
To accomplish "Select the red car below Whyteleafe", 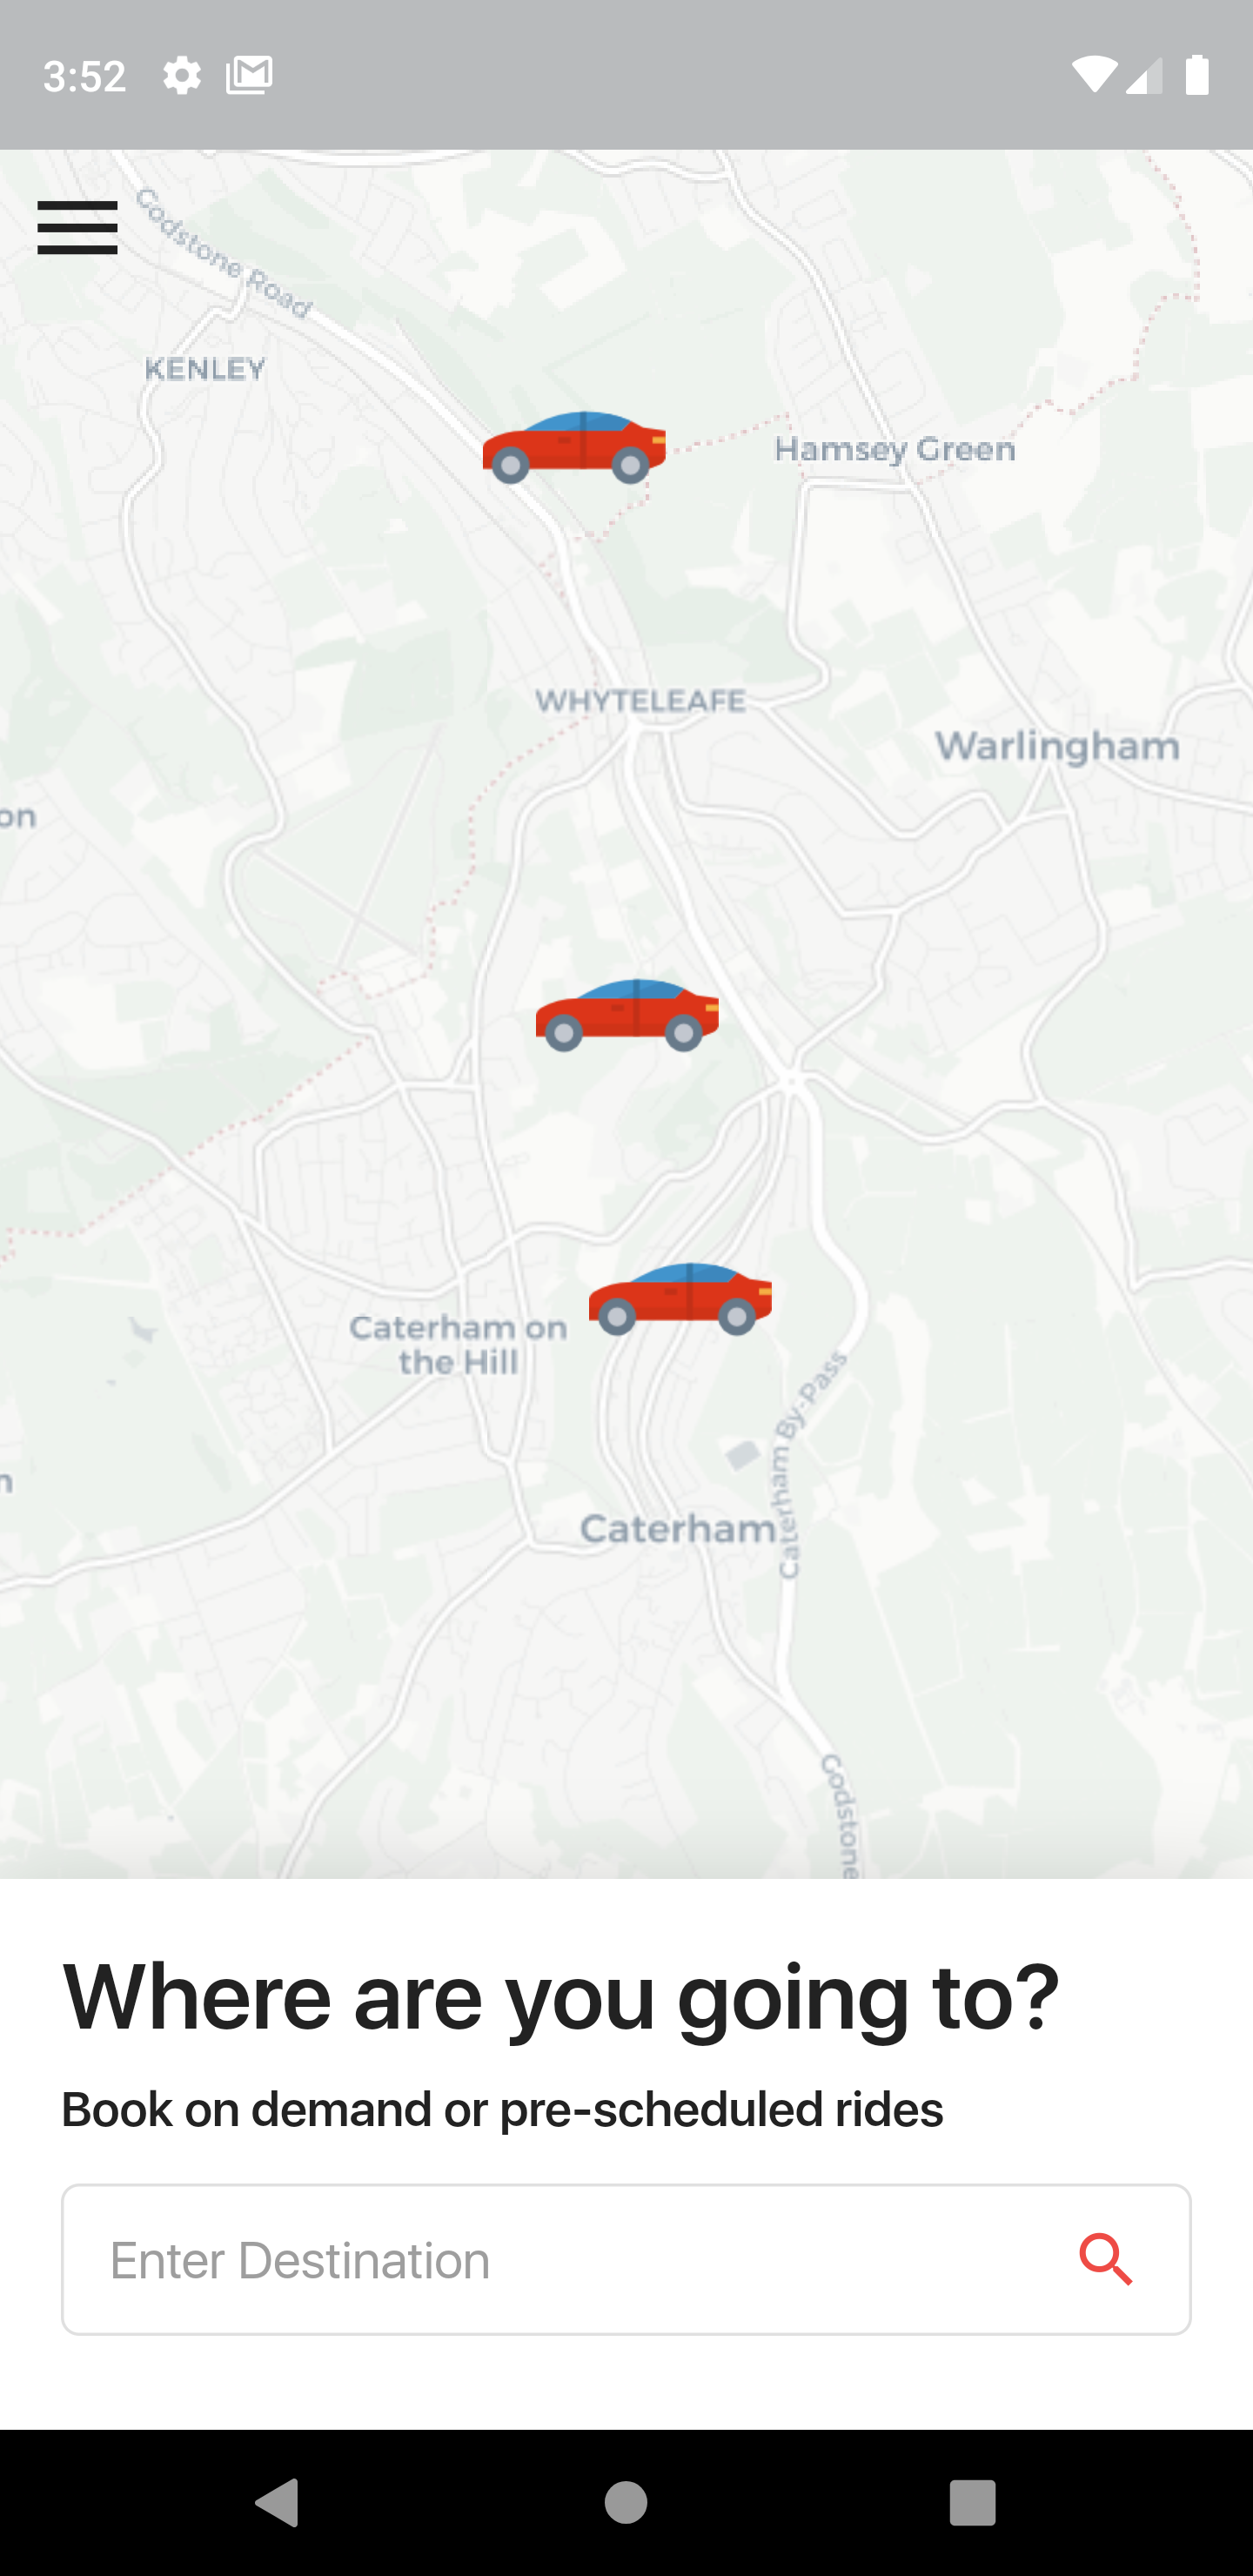I will [627, 1015].
